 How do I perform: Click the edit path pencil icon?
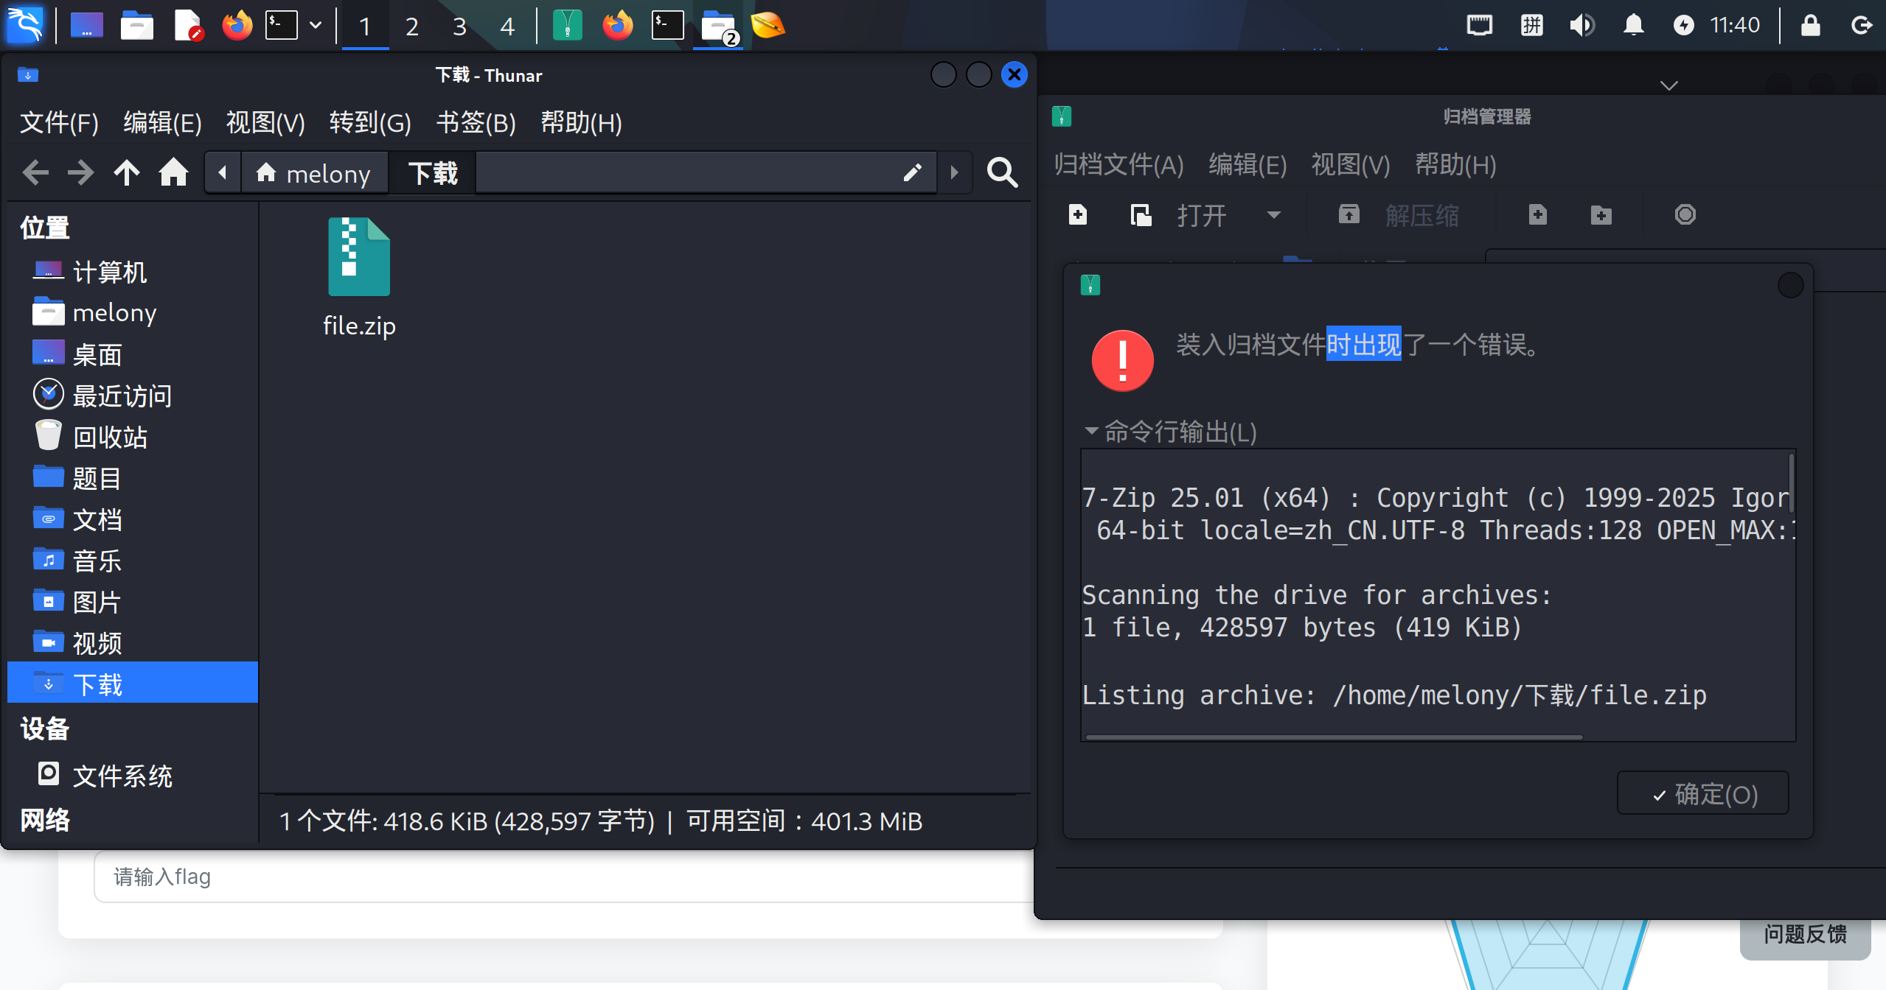coord(912,173)
